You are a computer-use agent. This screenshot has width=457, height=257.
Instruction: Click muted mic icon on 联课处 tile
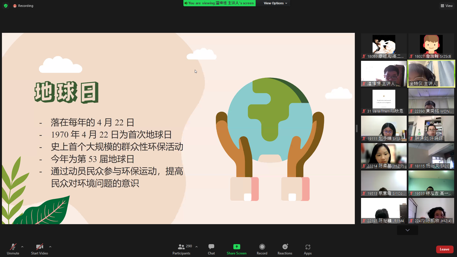(x=411, y=138)
